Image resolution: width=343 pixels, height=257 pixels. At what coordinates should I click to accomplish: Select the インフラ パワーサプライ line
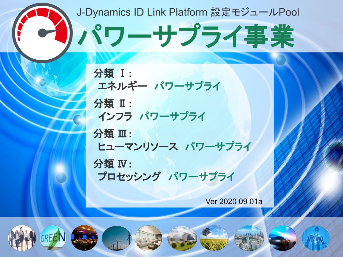pyautogui.click(x=152, y=116)
